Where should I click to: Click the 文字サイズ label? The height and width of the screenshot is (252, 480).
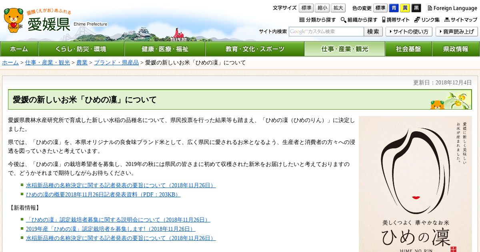click(285, 8)
